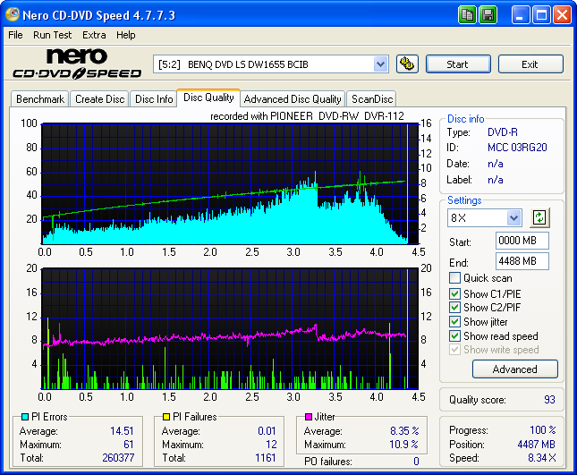The image size is (577, 475).
Task: Click the copy-to-clipboard icon in title bar
Action: click(x=467, y=15)
